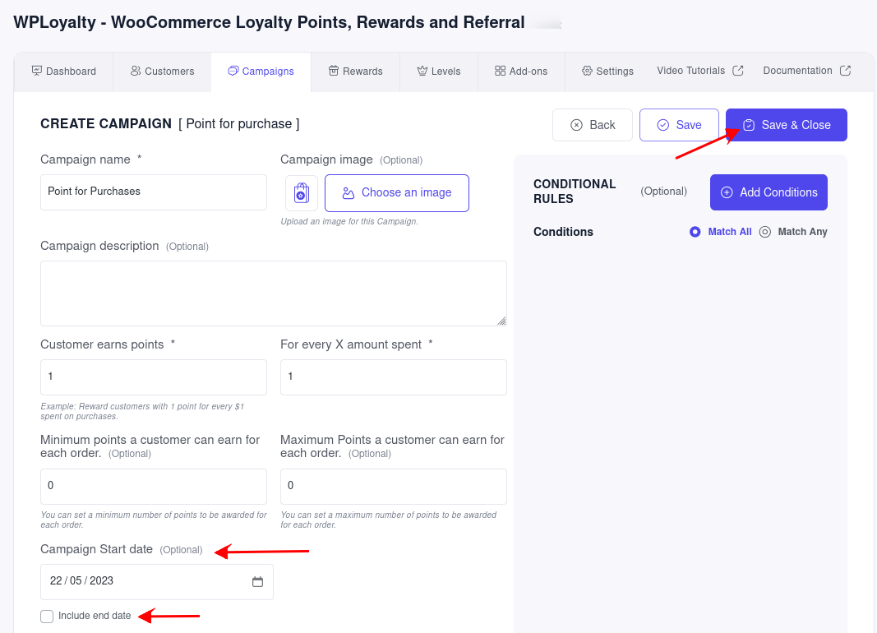
Task: Click the Add Conditions button
Action: click(769, 192)
